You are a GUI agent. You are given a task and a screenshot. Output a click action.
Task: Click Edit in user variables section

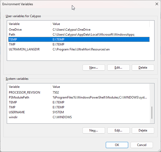pyautogui.click(x=118, y=68)
